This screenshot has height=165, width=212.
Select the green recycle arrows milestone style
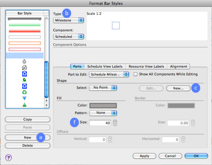tap(25, 92)
